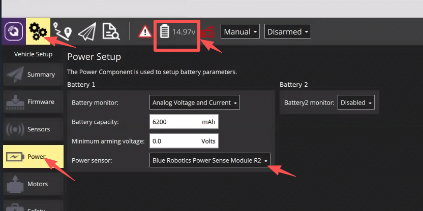Click the Battery 2 section label
This screenshot has width=423, height=211.
point(293,85)
